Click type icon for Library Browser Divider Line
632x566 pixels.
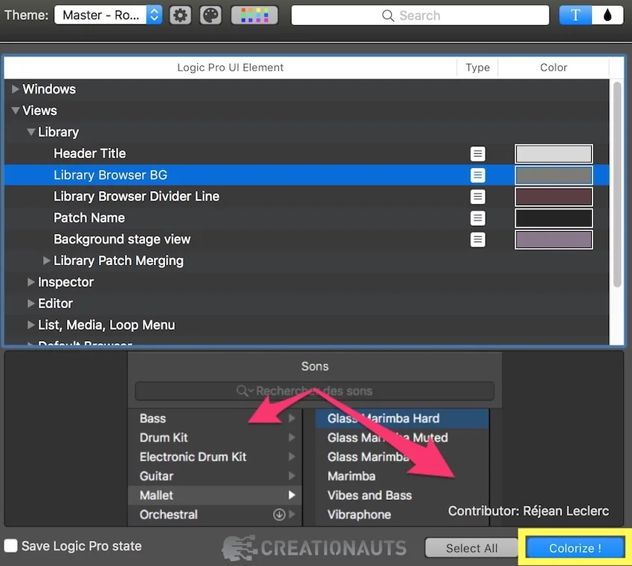coord(477,196)
